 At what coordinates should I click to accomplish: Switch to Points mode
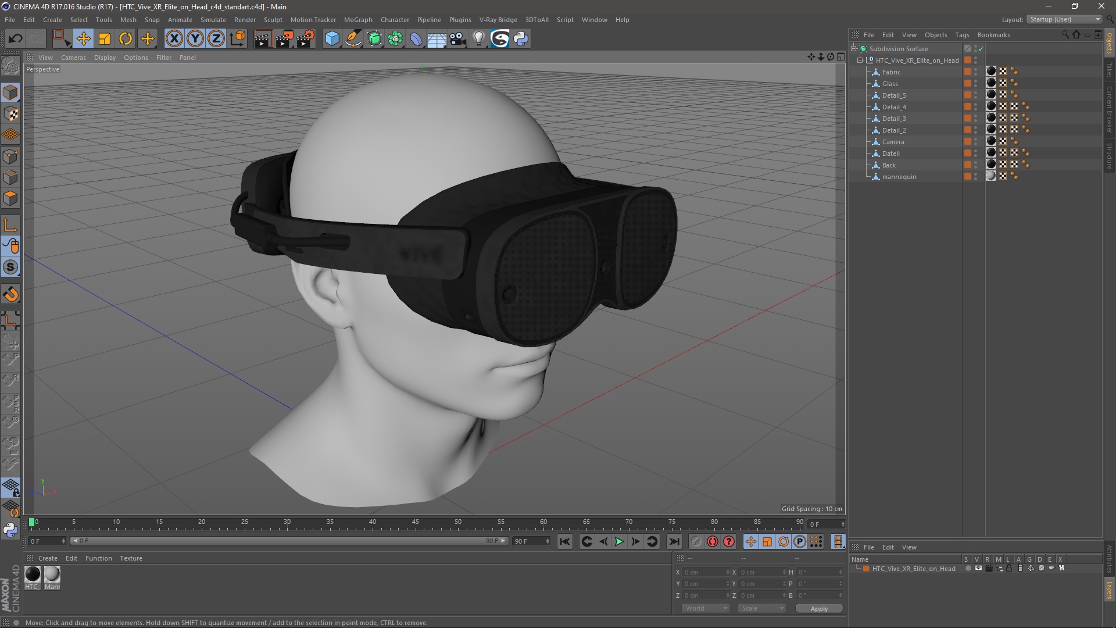coord(10,156)
